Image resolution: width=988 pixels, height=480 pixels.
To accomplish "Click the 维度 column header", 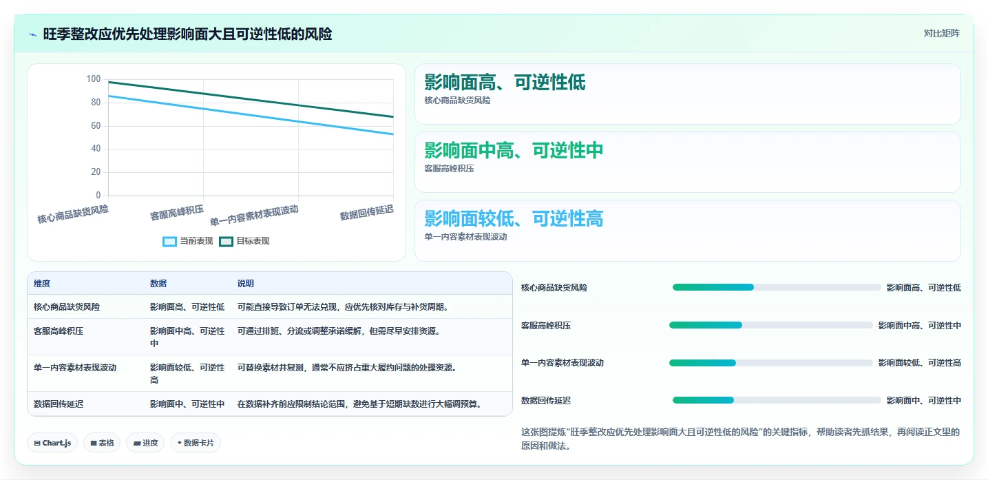I will (x=42, y=284).
